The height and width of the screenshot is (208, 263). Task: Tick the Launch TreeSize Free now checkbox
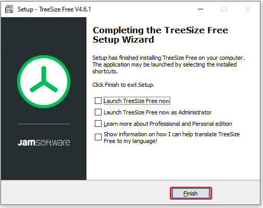98,100
